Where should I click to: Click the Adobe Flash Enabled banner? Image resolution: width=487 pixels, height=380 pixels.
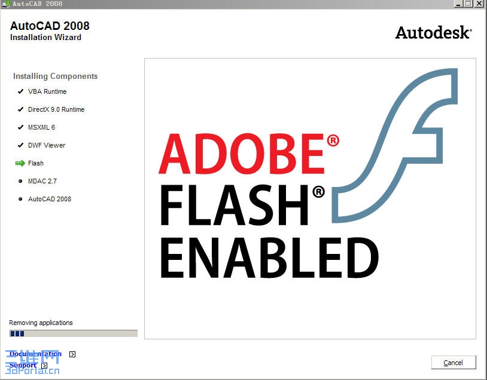(x=310, y=198)
